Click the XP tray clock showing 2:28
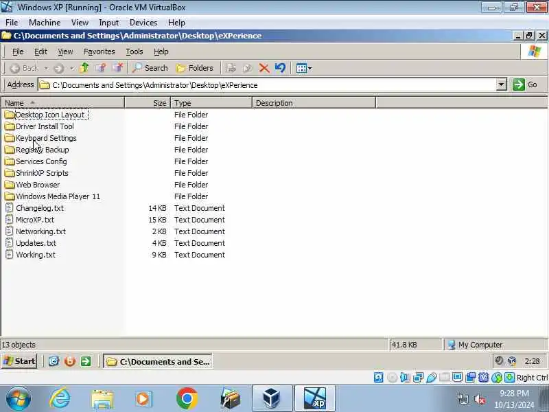The height and width of the screenshot is (412, 549). tap(533, 361)
